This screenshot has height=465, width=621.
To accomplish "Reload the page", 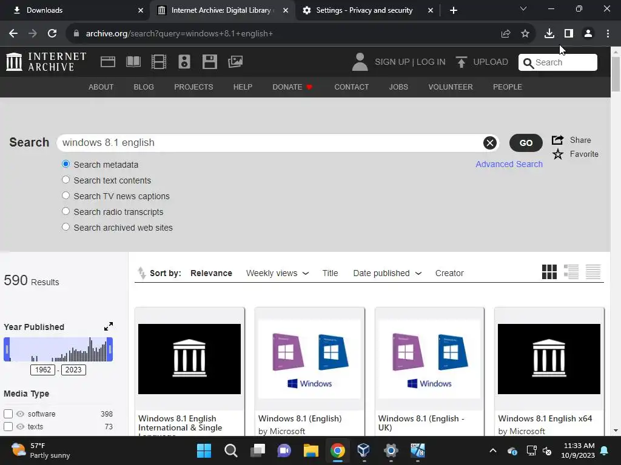I will tap(52, 34).
